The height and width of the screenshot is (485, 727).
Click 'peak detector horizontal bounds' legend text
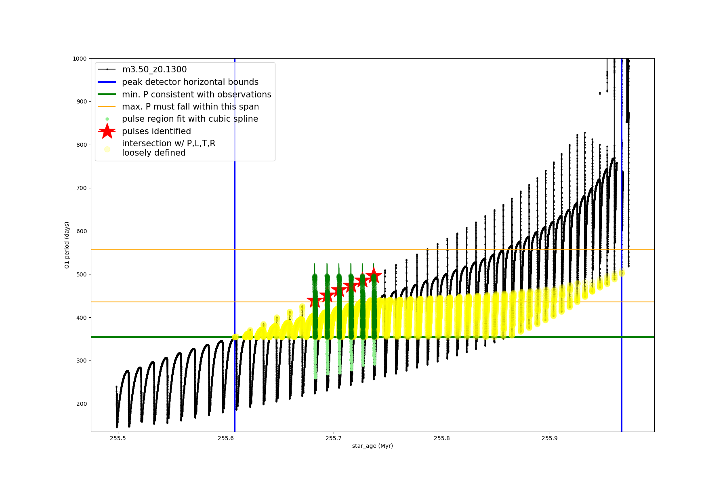click(x=190, y=82)
